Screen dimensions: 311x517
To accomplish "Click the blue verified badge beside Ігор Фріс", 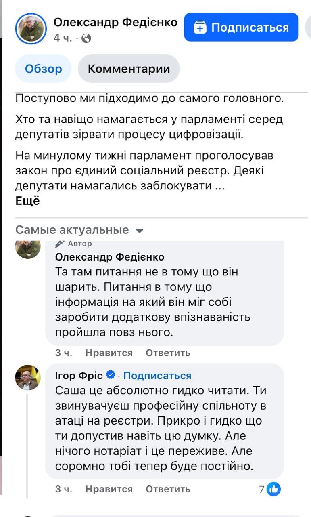I will 111,375.
